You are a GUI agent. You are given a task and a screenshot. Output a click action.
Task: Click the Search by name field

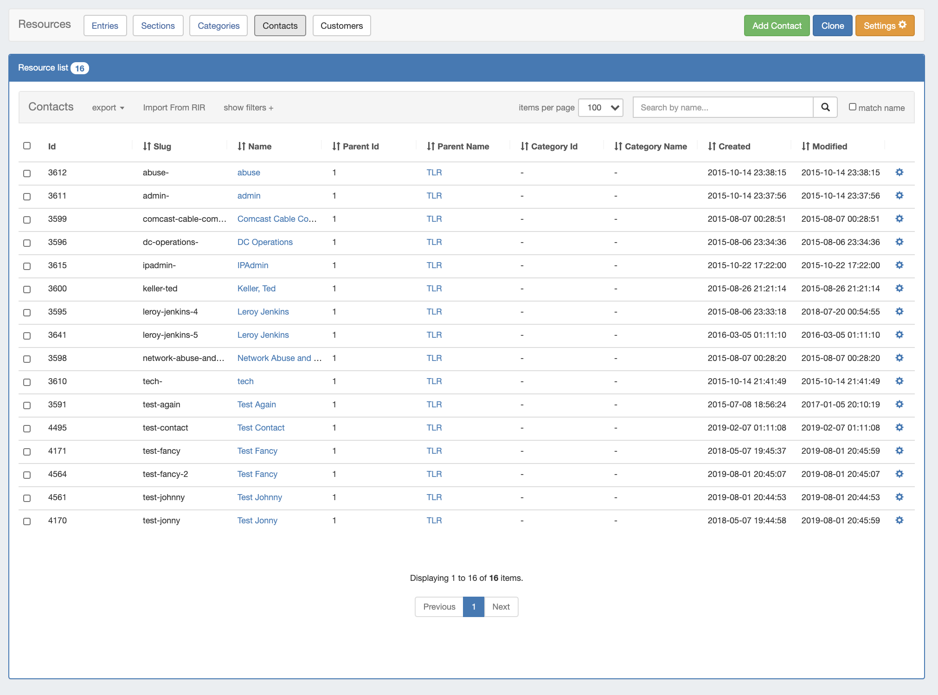tap(723, 107)
